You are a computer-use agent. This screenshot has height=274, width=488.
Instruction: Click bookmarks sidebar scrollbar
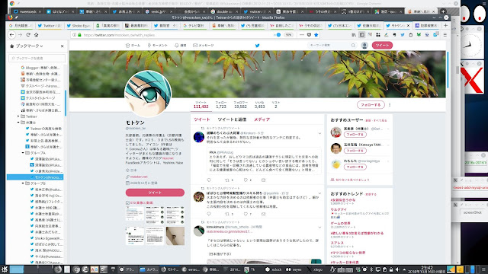click(66, 104)
